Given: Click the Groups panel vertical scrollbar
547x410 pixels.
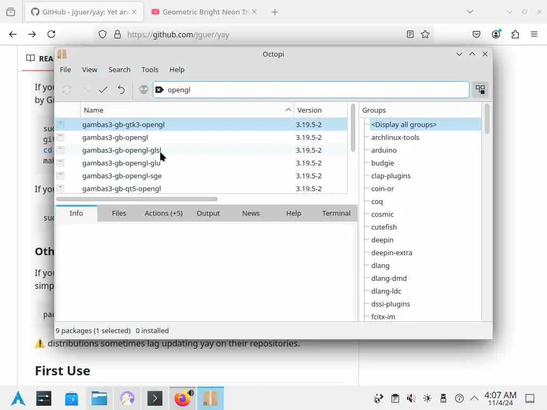Looking at the screenshot, I should (487, 119).
